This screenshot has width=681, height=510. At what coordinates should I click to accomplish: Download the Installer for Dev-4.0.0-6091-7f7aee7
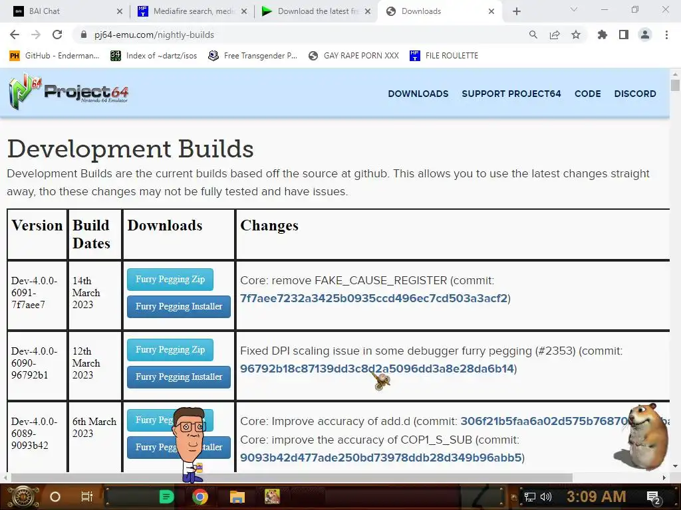(178, 307)
